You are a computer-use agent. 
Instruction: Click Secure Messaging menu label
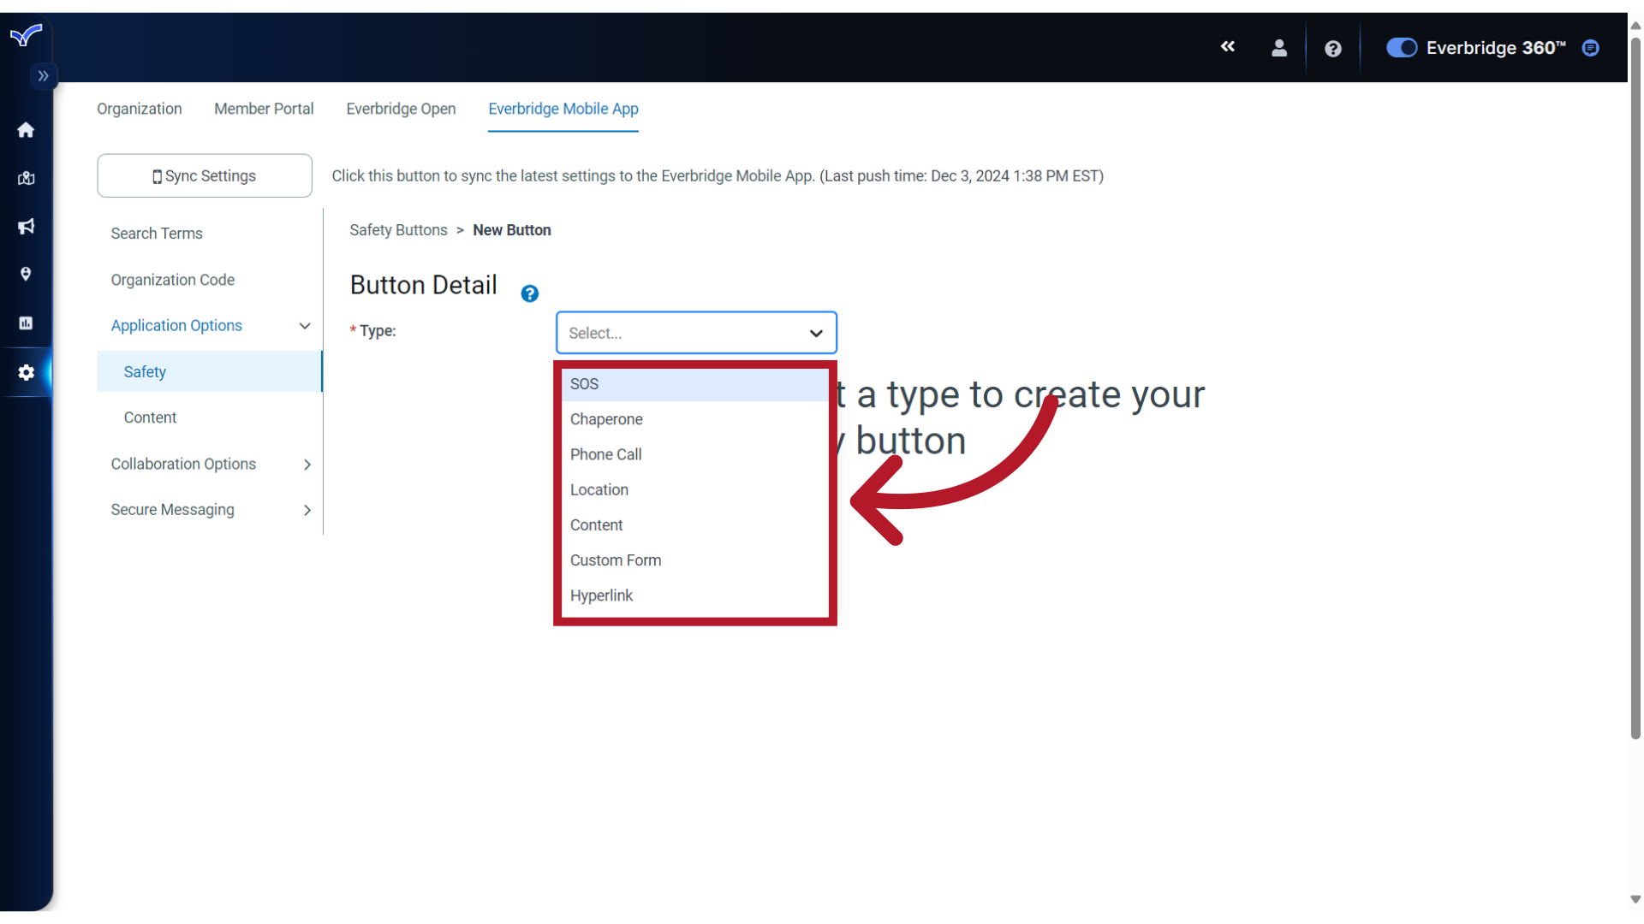(x=172, y=510)
